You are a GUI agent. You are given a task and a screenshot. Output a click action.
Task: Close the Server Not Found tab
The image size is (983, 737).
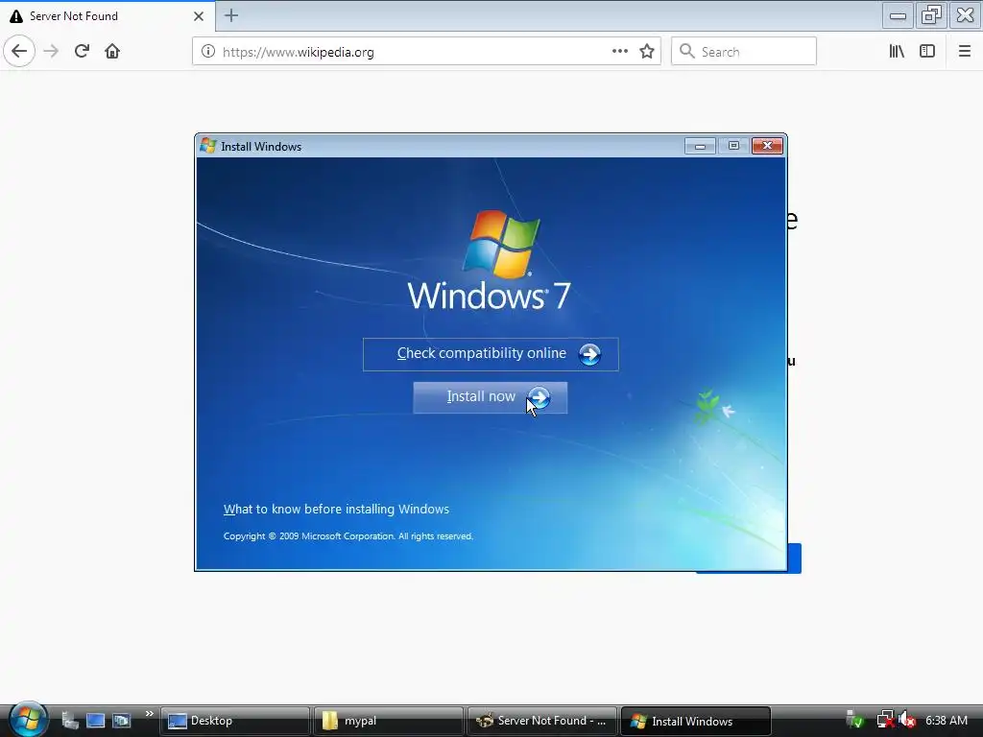pos(198,16)
